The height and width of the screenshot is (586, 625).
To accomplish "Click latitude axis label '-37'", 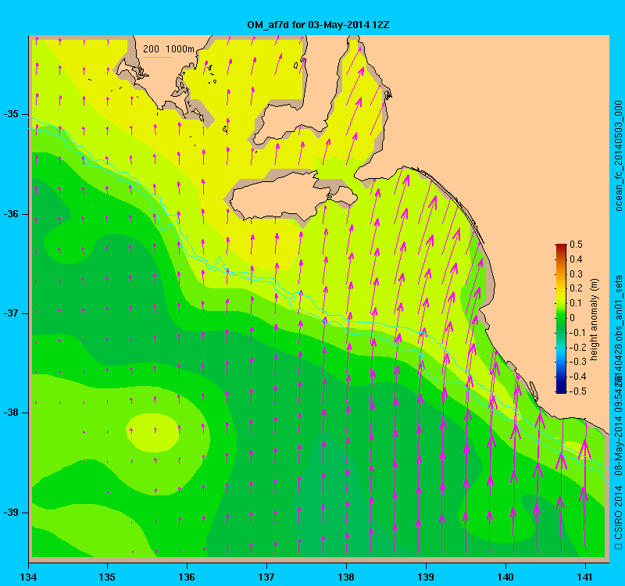I will tap(11, 313).
